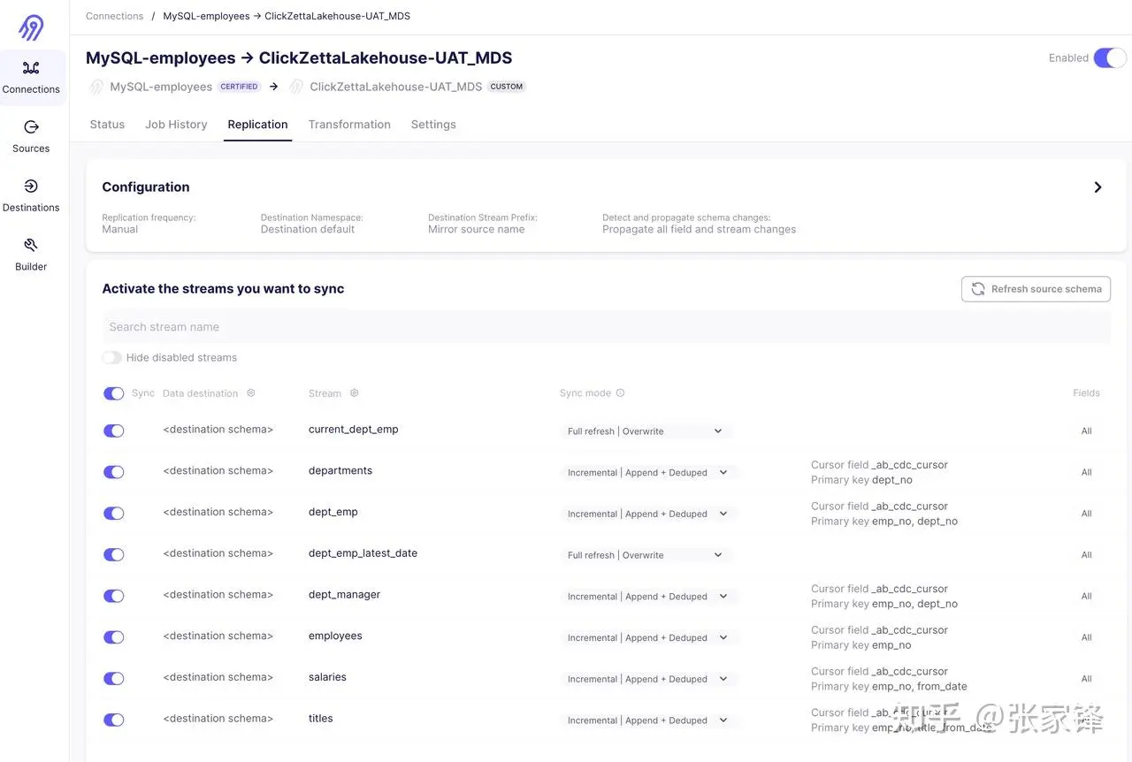Disable sync for employees stream
1132x762 pixels.
coord(114,637)
